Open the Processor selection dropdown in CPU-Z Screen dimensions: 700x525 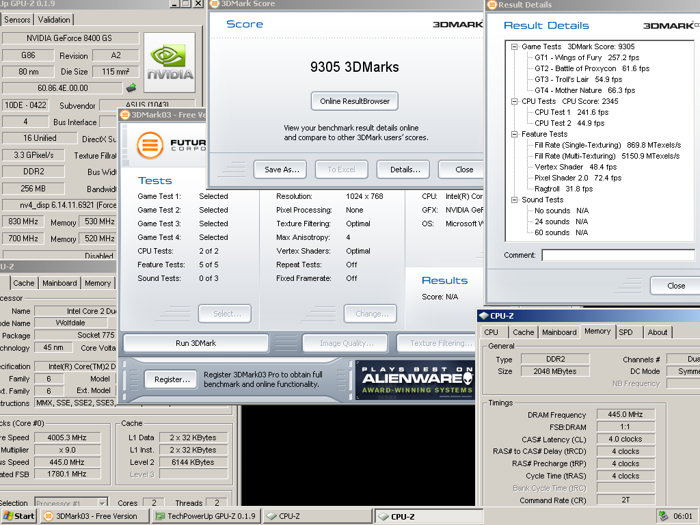tap(103, 503)
